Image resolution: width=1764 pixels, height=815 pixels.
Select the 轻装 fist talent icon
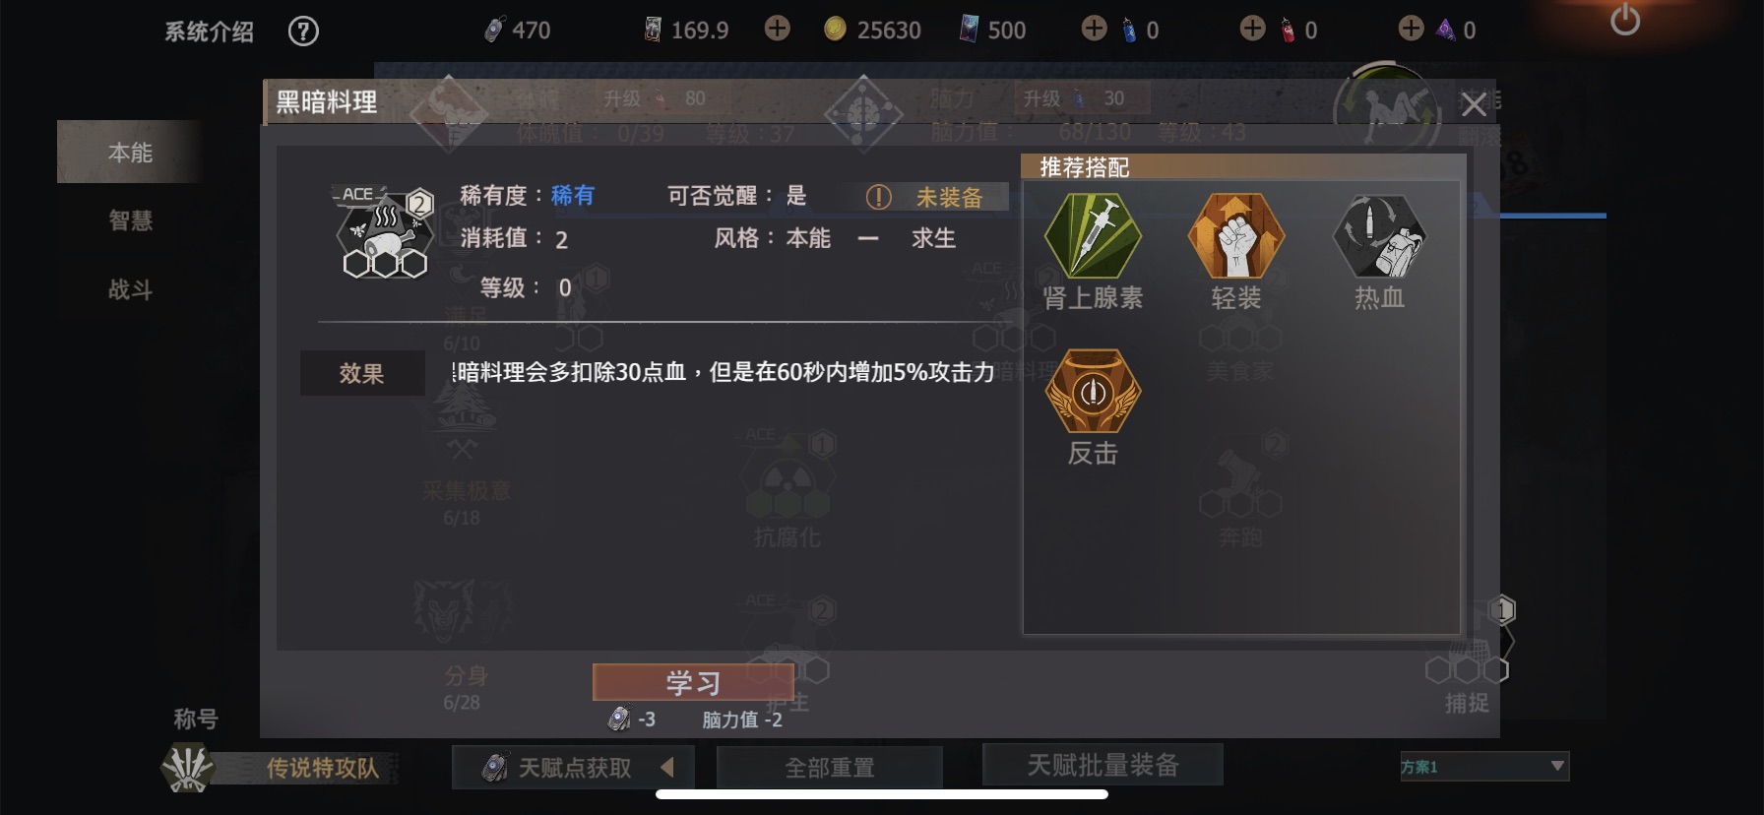point(1235,236)
